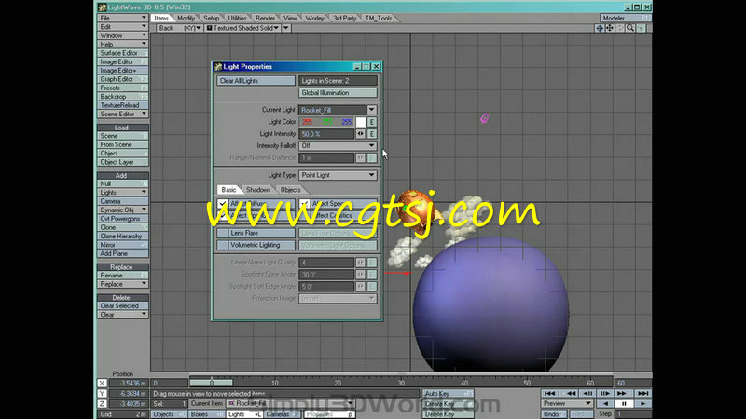Toggle the Auto Key button
Screen dimensions: 746x419
click(448, 393)
